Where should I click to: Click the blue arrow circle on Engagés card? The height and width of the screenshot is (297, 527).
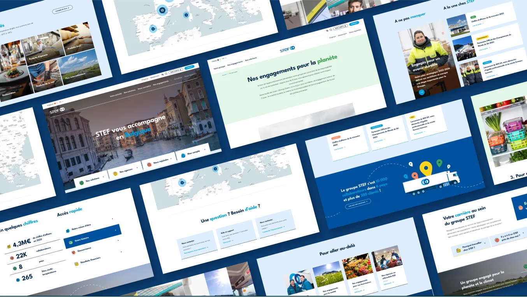(x=422, y=92)
